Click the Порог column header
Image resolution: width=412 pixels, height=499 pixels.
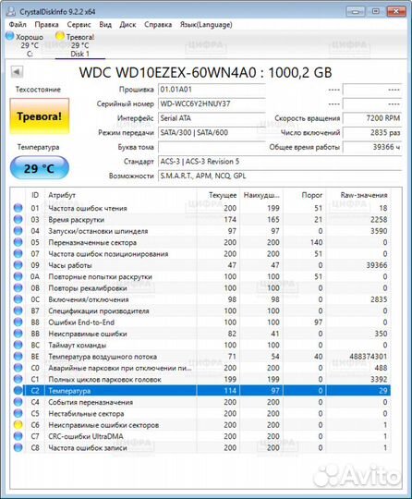coord(305,195)
